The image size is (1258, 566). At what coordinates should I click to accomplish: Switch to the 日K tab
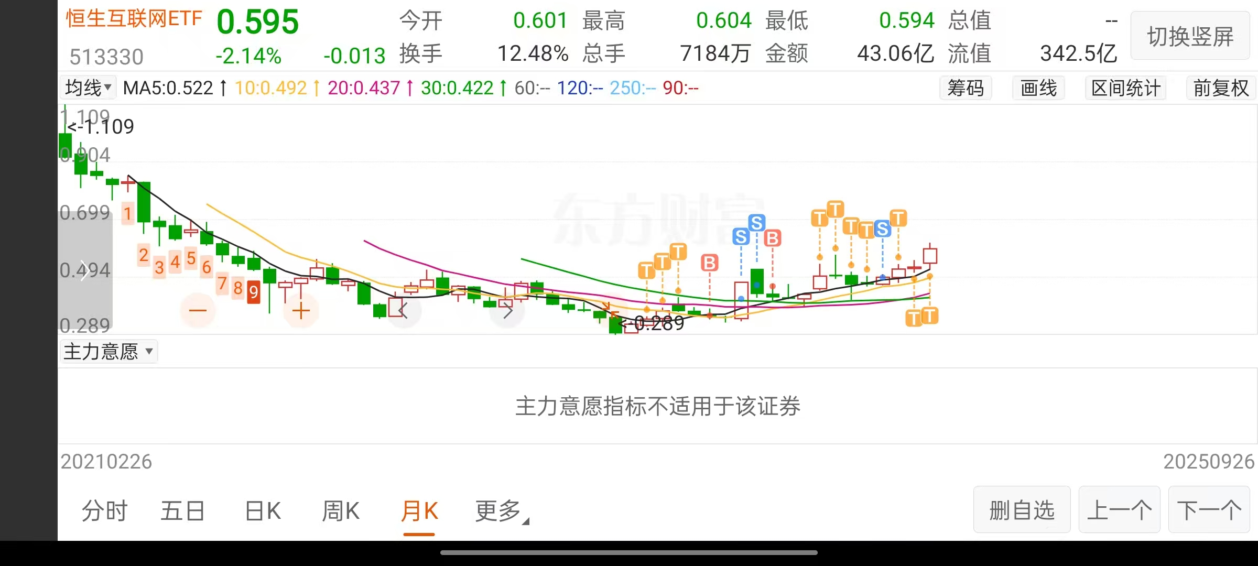263,511
